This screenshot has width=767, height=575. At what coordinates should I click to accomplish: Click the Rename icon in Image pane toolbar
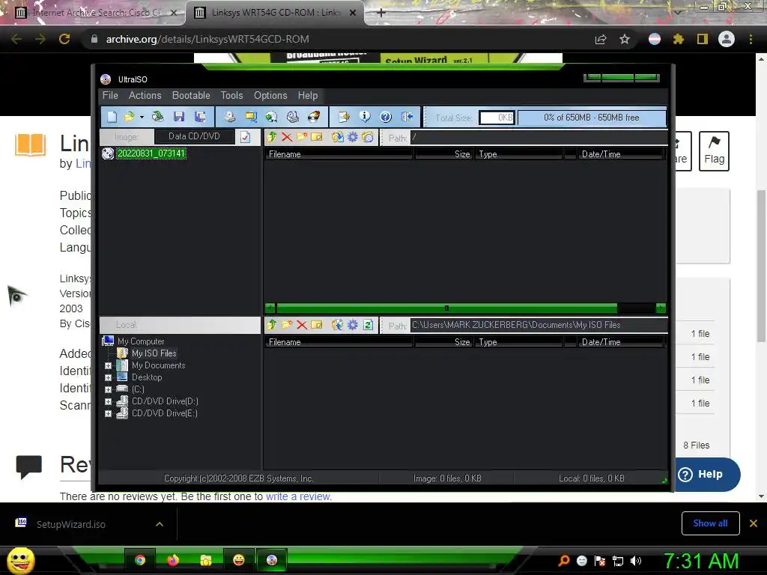tap(317, 138)
